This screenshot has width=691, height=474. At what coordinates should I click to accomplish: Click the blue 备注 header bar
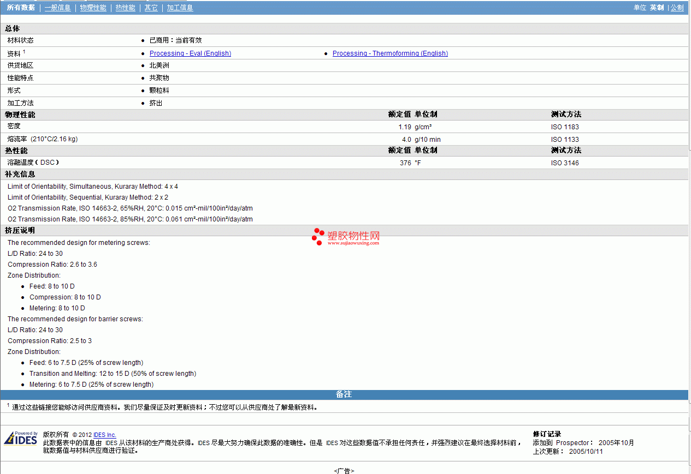pyautogui.click(x=344, y=394)
